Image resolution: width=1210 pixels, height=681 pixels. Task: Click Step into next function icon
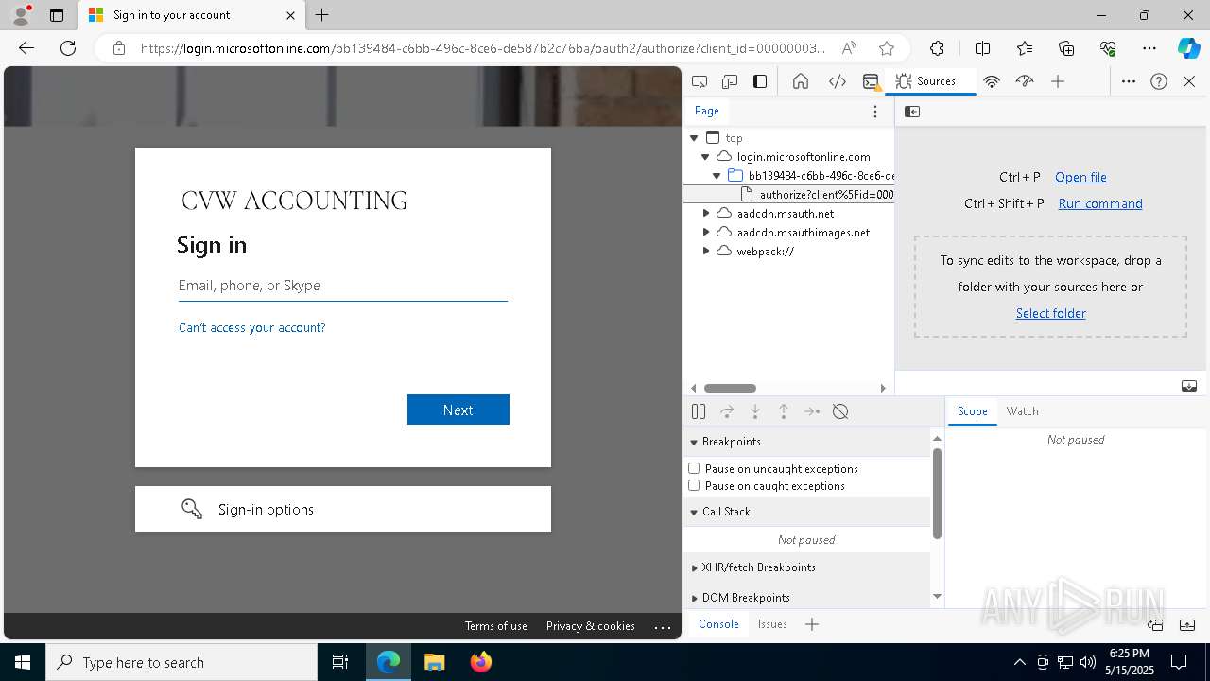755,411
